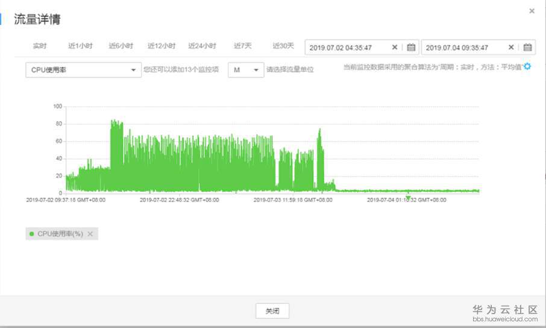546x328 pixels.
Task: Click the 请选择流量单位 label
Action: tap(290, 70)
